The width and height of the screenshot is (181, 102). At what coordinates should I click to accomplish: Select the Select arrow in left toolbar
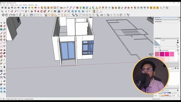pos(1,23)
